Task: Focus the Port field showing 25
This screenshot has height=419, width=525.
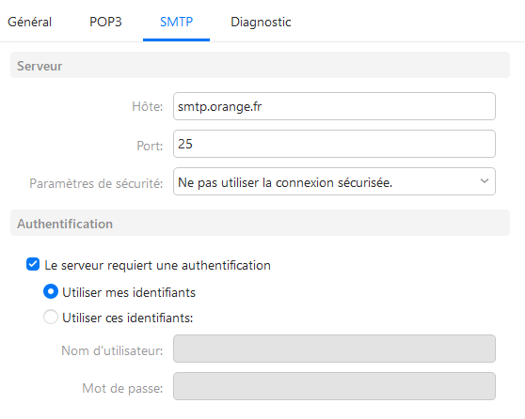Action: 334,144
